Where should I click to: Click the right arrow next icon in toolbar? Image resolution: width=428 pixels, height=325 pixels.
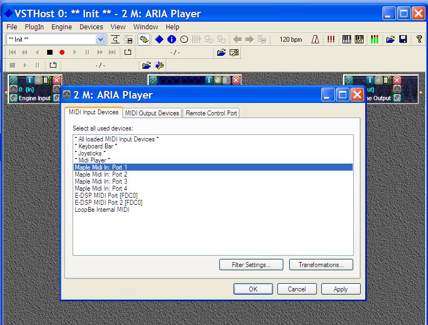[x=249, y=40]
